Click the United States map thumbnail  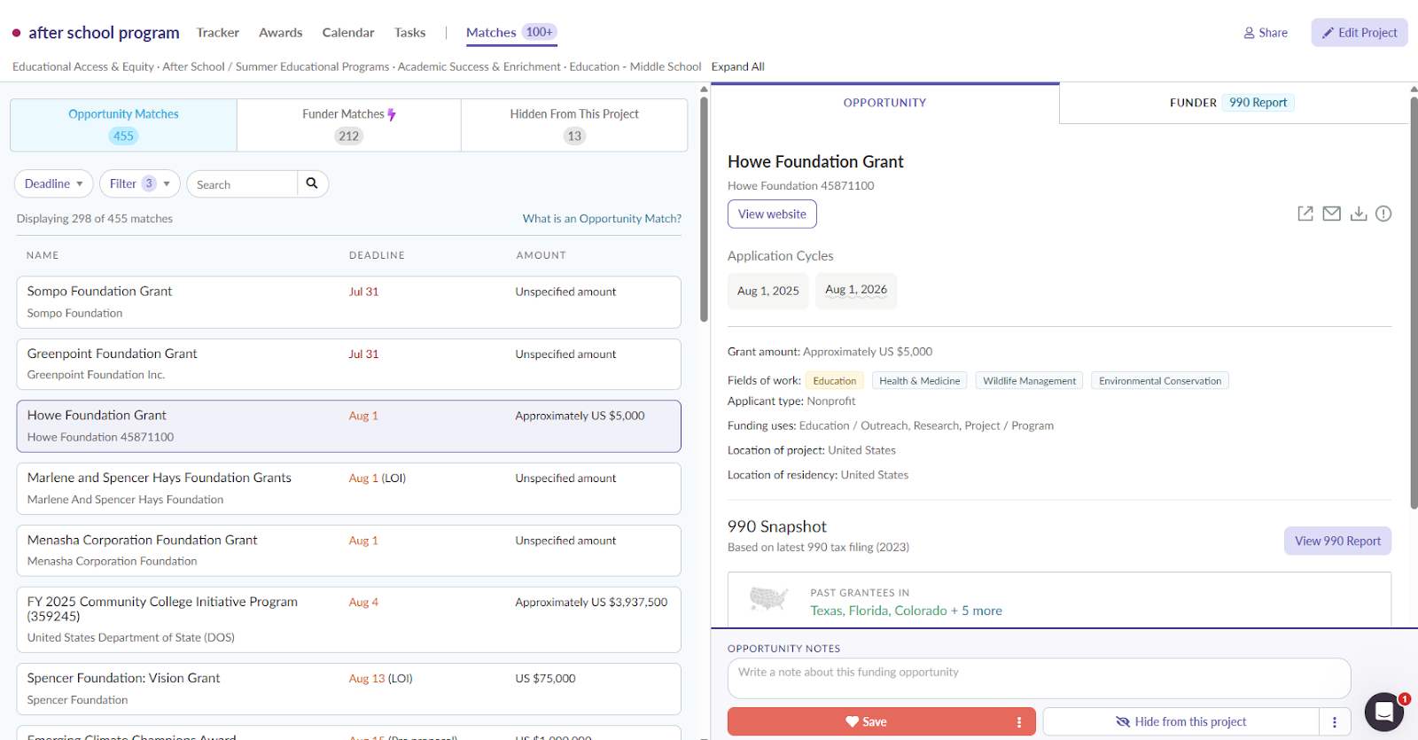coord(767,600)
